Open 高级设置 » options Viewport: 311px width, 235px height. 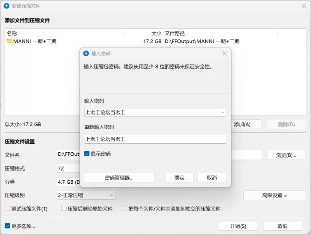(x=274, y=195)
